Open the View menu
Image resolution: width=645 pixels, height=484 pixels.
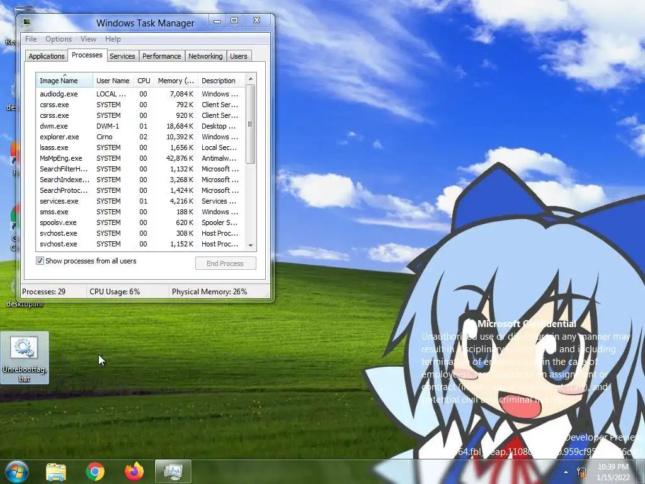88,39
